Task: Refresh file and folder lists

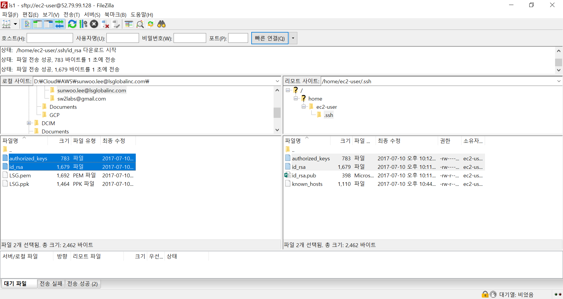Action: (x=72, y=24)
